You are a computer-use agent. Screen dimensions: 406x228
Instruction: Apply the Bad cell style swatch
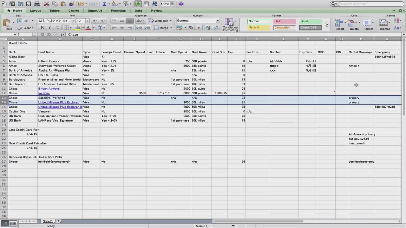[284, 21]
